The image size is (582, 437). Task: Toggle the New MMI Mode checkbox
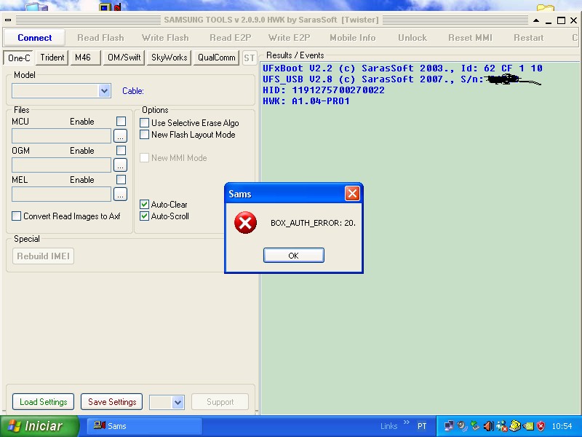pyautogui.click(x=144, y=158)
